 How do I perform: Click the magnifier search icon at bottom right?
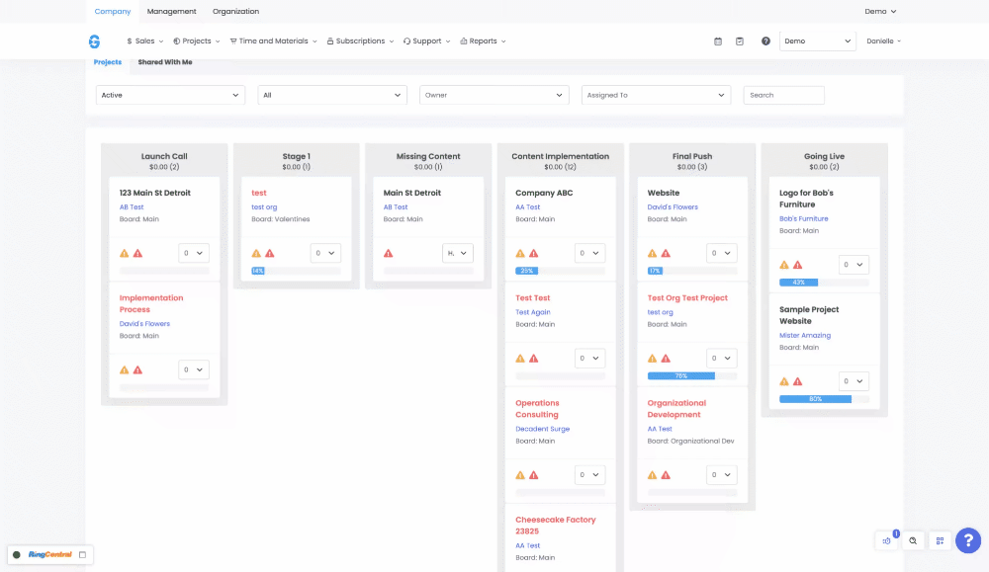coord(913,540)
